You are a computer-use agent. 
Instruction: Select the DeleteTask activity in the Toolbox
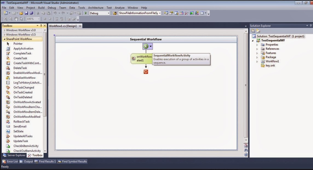click(20, 68)
